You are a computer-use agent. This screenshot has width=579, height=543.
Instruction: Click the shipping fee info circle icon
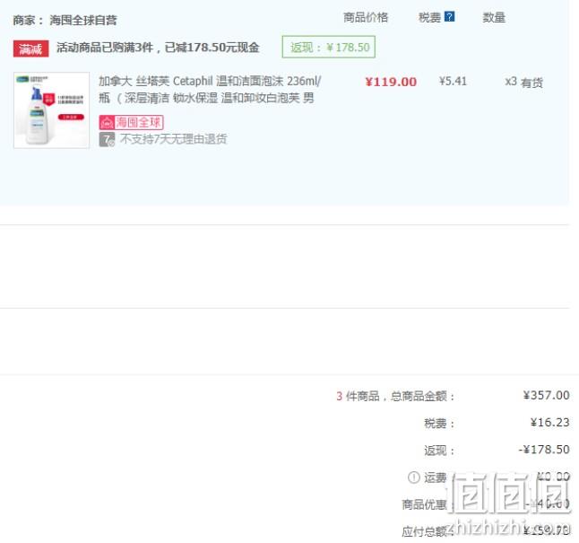413,477
